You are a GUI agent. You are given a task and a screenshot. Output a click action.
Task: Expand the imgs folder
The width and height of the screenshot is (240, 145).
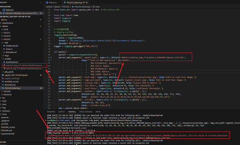point(7,56)
